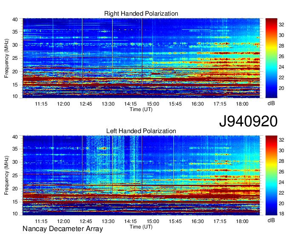
Task: Click 12:45 time tick on Right Handed plot
Action: point(86,104)
